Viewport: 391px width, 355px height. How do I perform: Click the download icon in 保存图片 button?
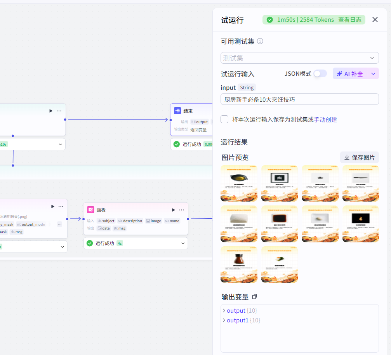346,157
